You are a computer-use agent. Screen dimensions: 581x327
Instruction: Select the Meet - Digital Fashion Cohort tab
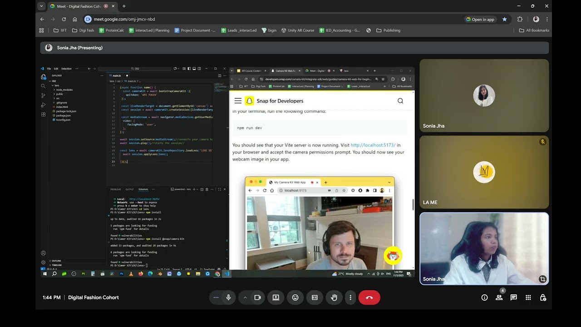click(82, 6)
